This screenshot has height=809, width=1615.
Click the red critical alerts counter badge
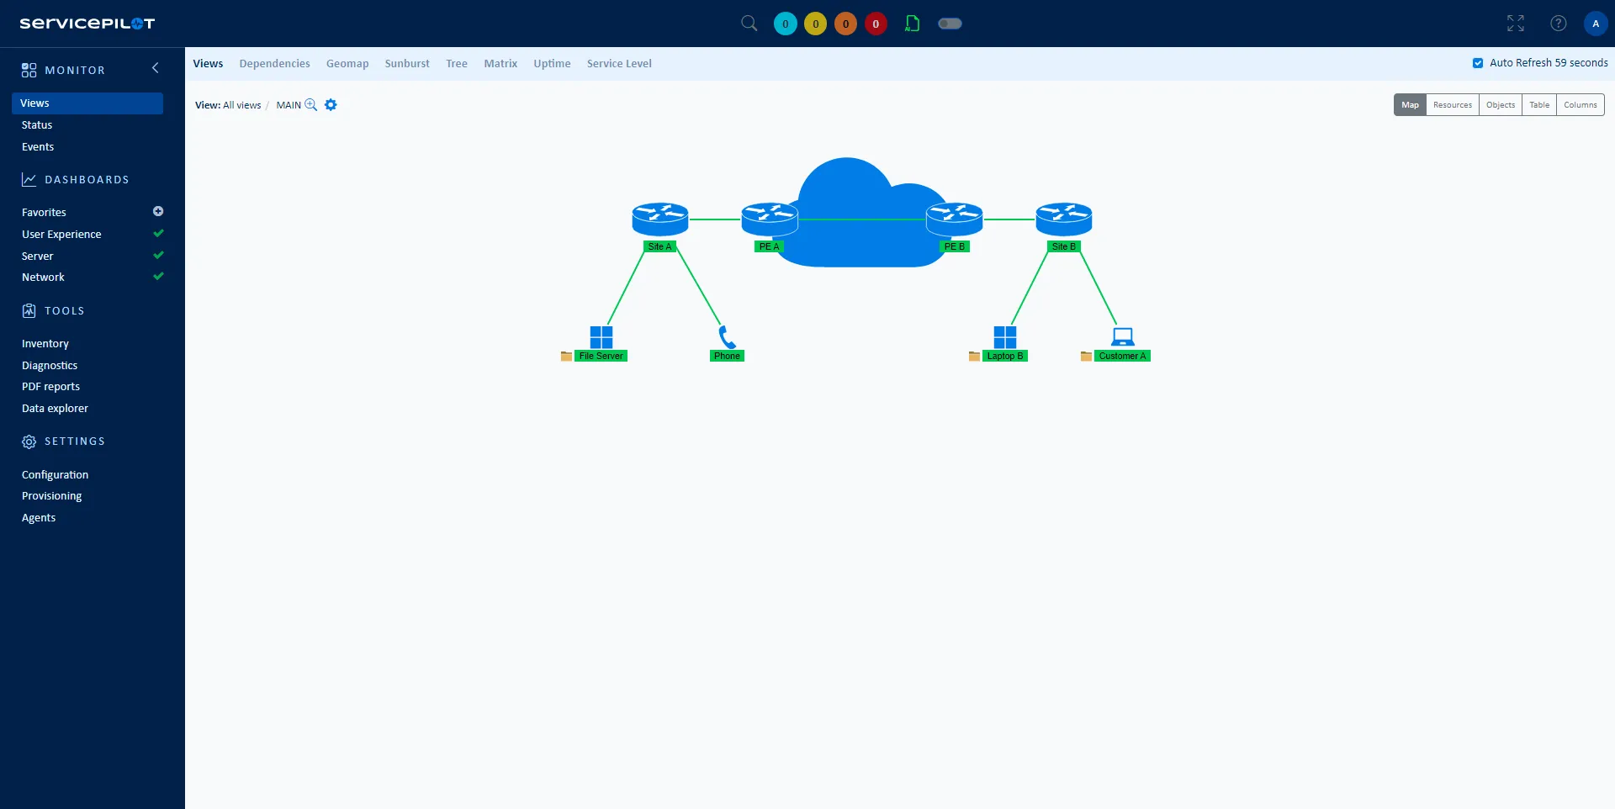(x=876, y=24)
